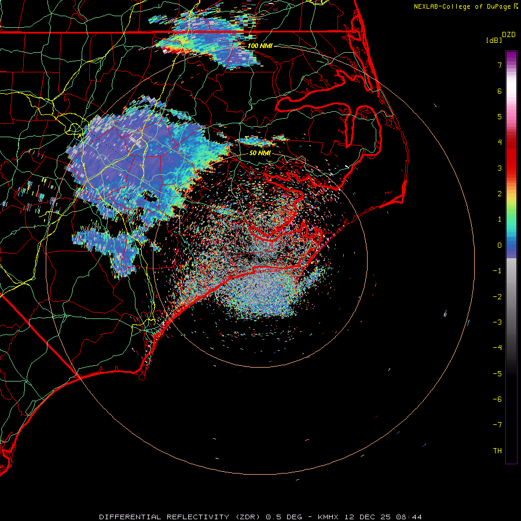This screenshot has width=521, height=521.
Task: Click the '12 DEC 25' date text
Action: coord(368,517)
